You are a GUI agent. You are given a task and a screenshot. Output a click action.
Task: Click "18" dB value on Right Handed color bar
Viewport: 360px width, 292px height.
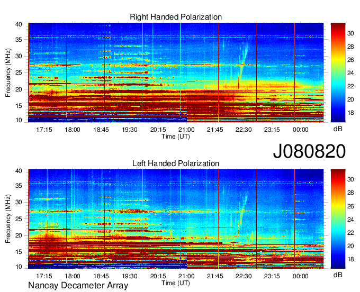coord(350,113)
